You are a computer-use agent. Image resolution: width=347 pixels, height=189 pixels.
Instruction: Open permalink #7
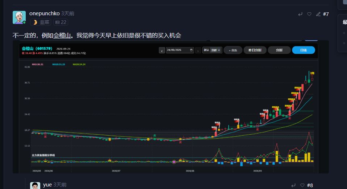[326, 14]
